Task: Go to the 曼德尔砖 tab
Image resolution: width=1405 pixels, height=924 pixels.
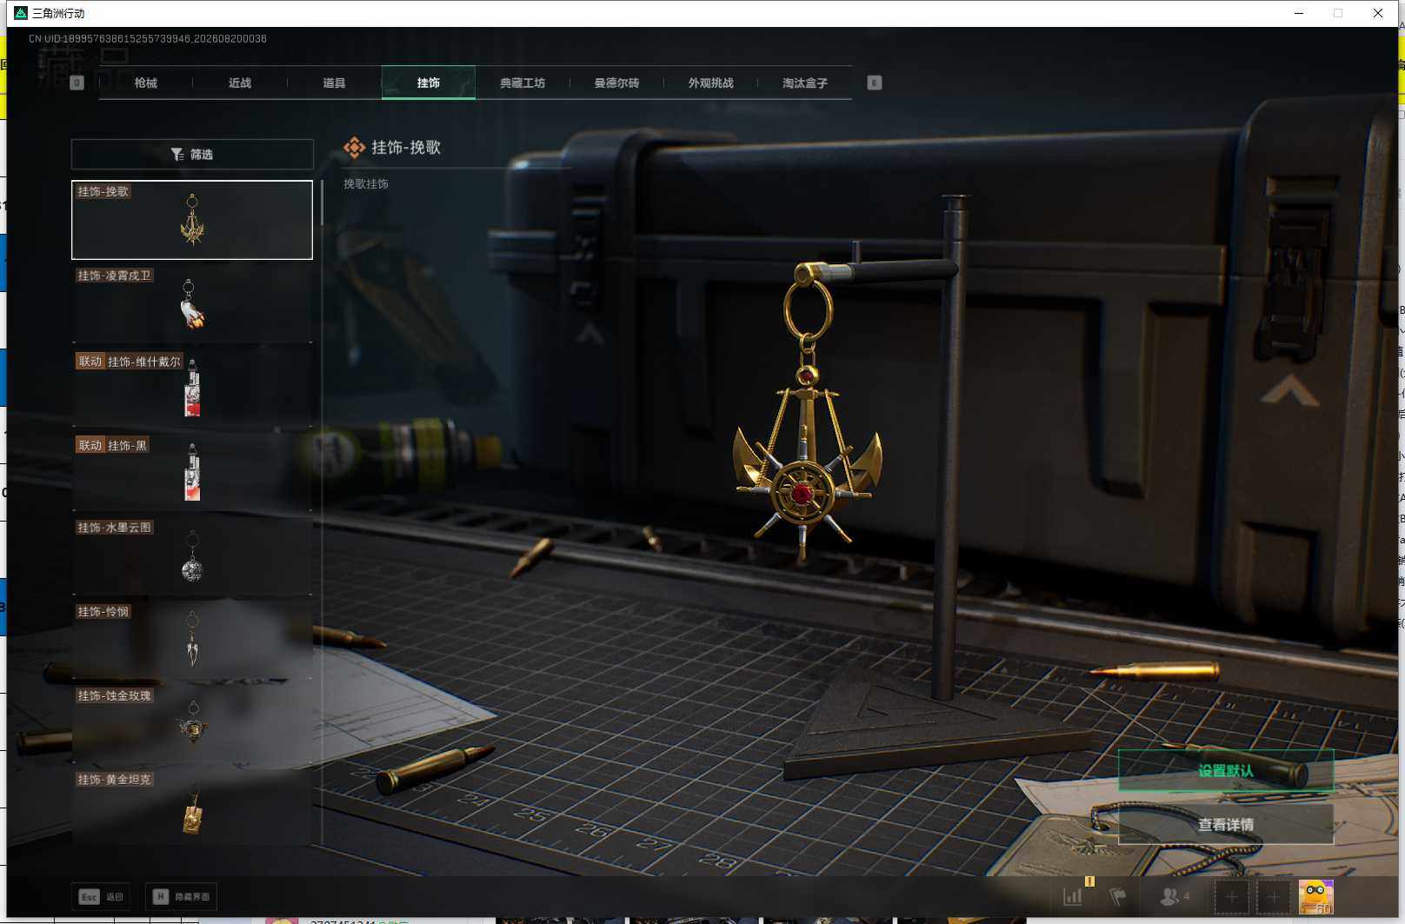Action: (616, 83)
